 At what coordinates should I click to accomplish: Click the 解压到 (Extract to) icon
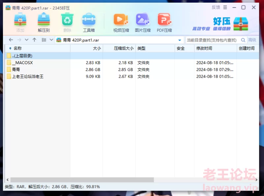coord(44,20)
